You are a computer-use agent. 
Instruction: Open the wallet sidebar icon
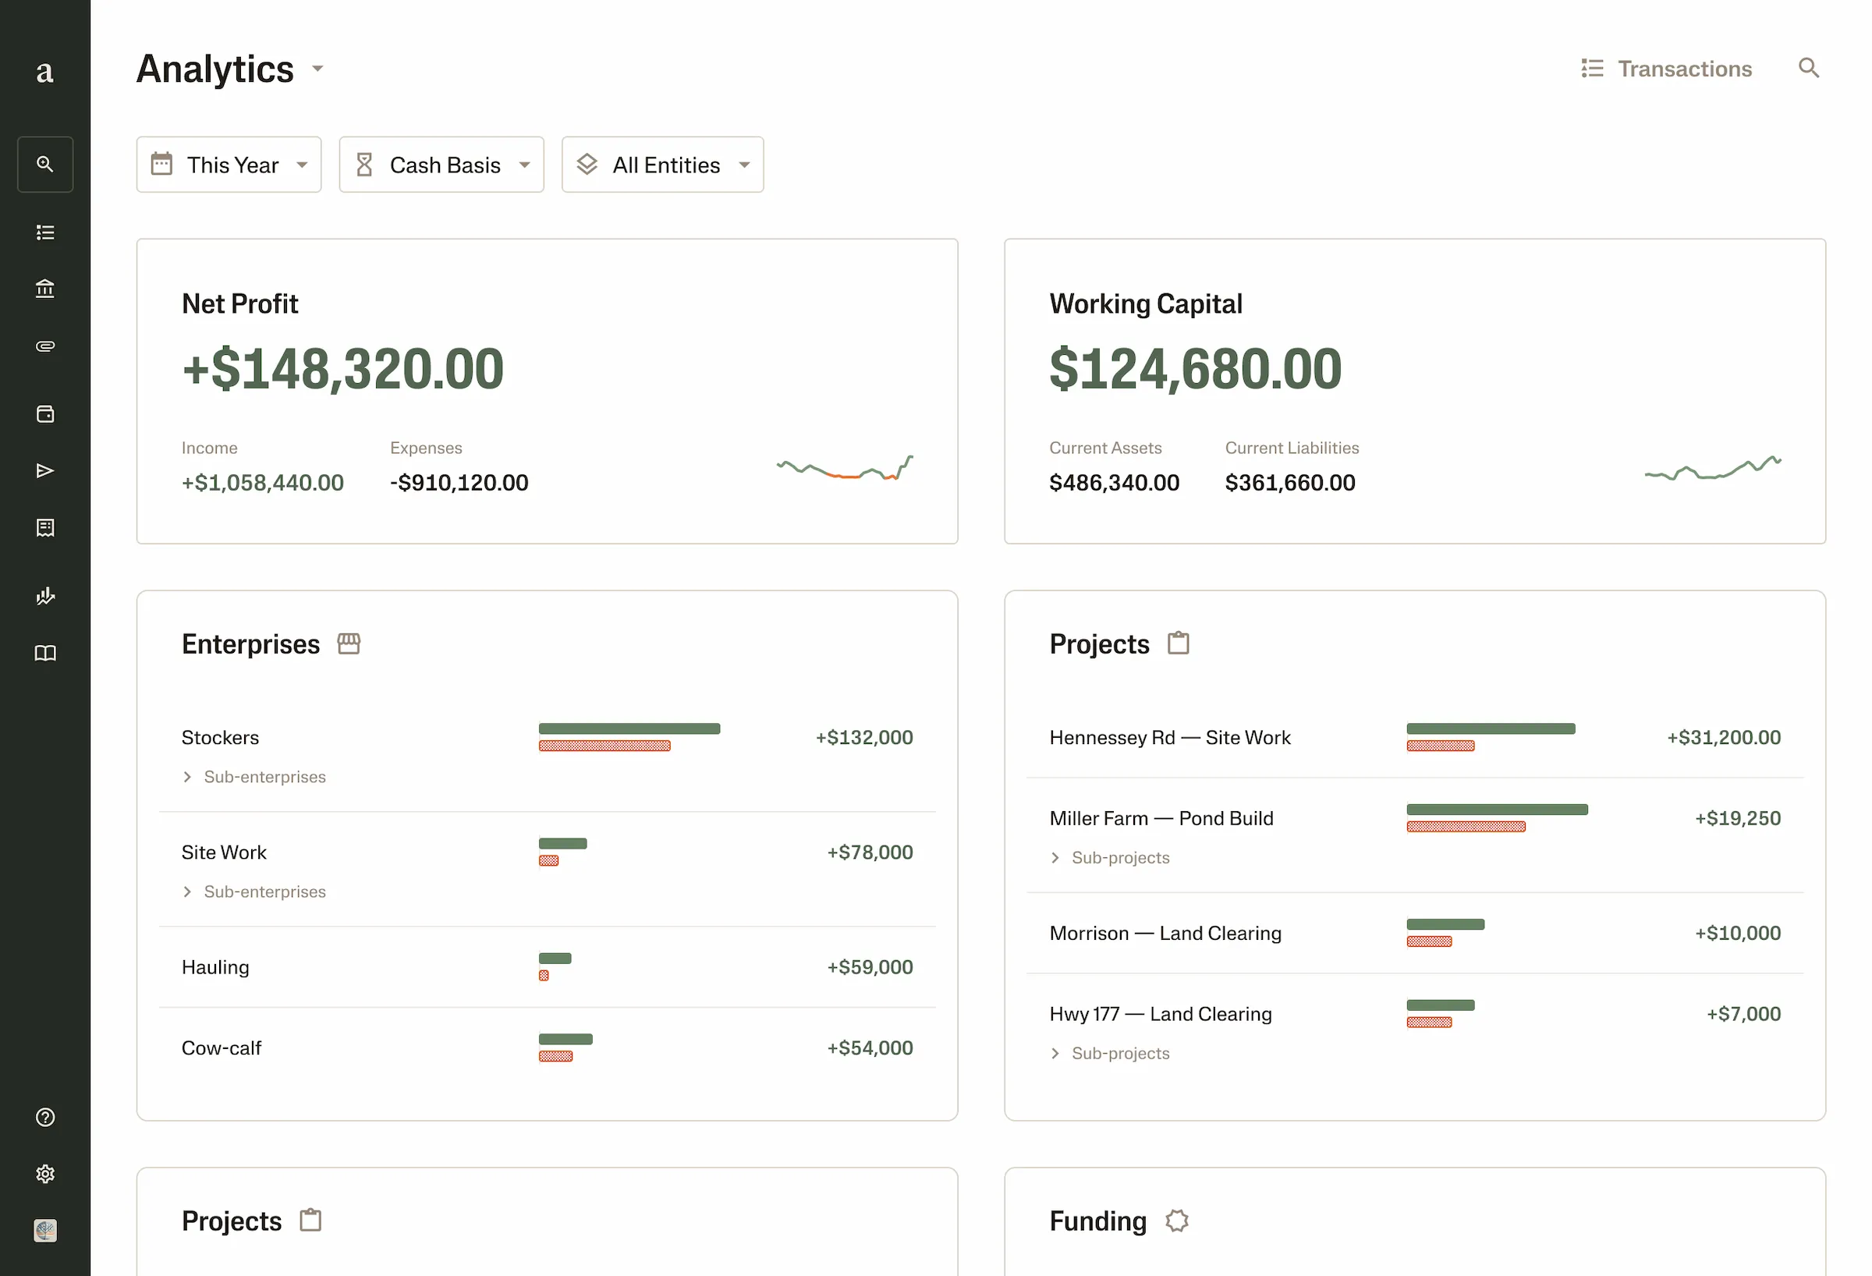click(44, 413)
